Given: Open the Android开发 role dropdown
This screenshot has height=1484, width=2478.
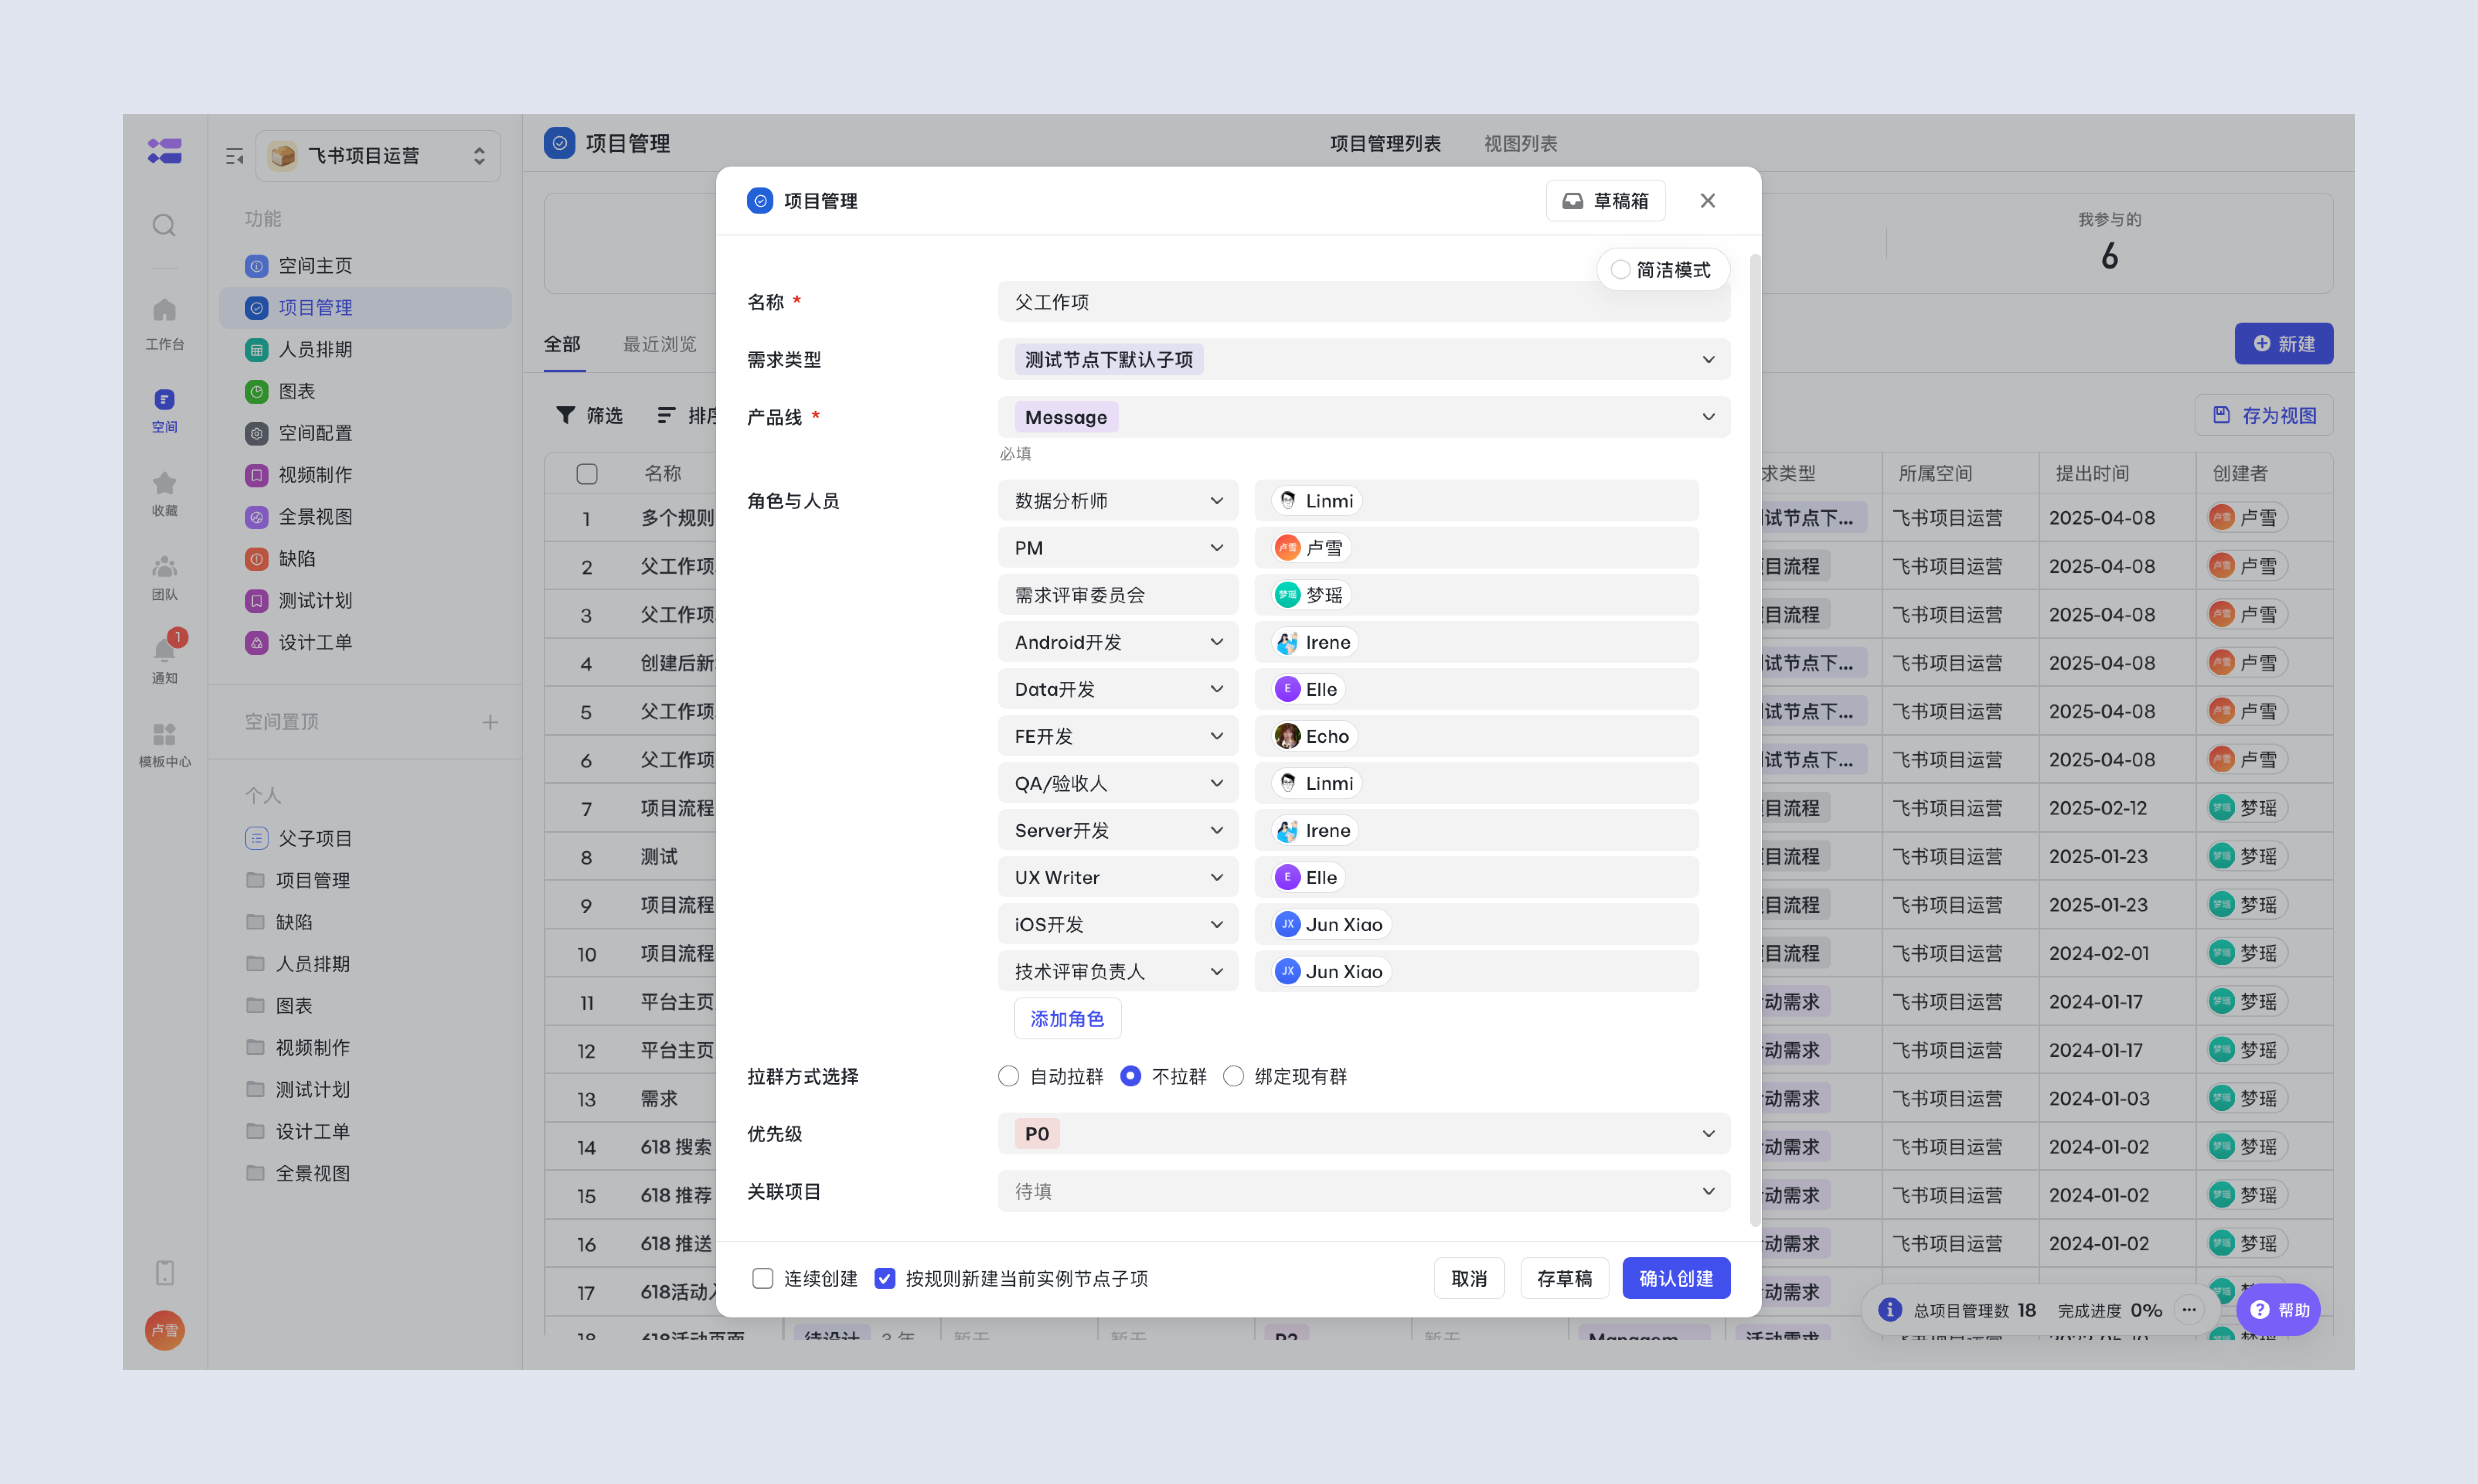Looking at the screenshot, I should (x=1118, y=642).
